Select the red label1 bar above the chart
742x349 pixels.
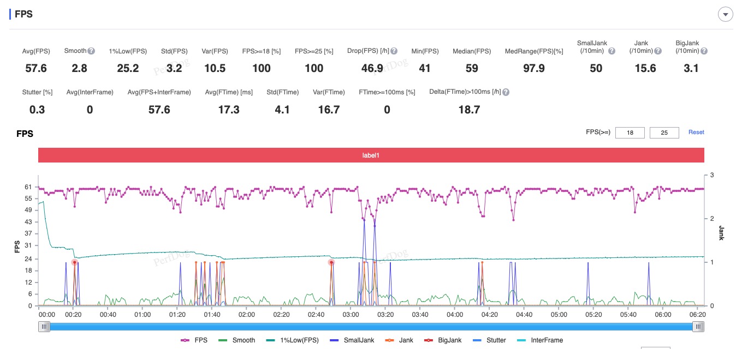[x=371, y=155]
